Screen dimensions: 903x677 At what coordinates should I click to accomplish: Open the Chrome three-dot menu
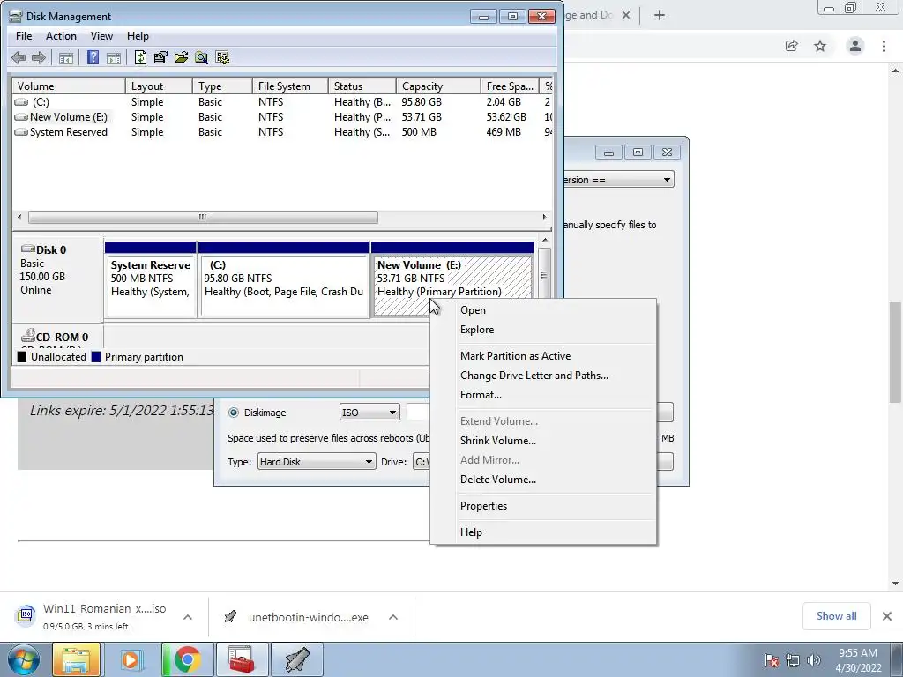(884, 46)
